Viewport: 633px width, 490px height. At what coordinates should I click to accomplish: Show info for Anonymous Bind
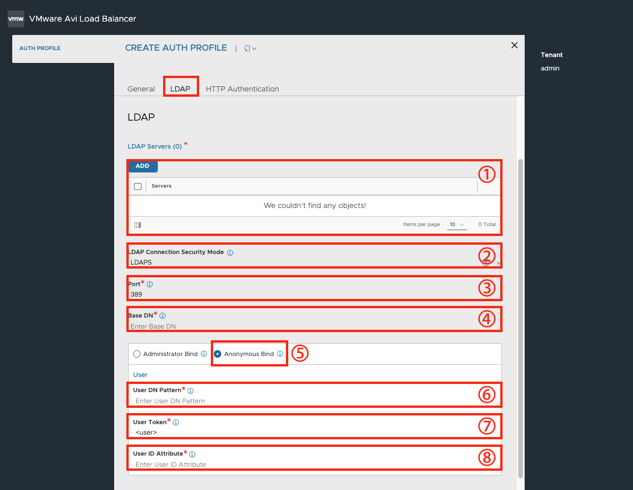point(280,354)
